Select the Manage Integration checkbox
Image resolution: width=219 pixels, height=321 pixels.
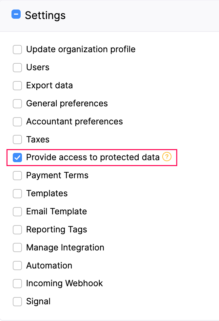[x=17, y=247]
